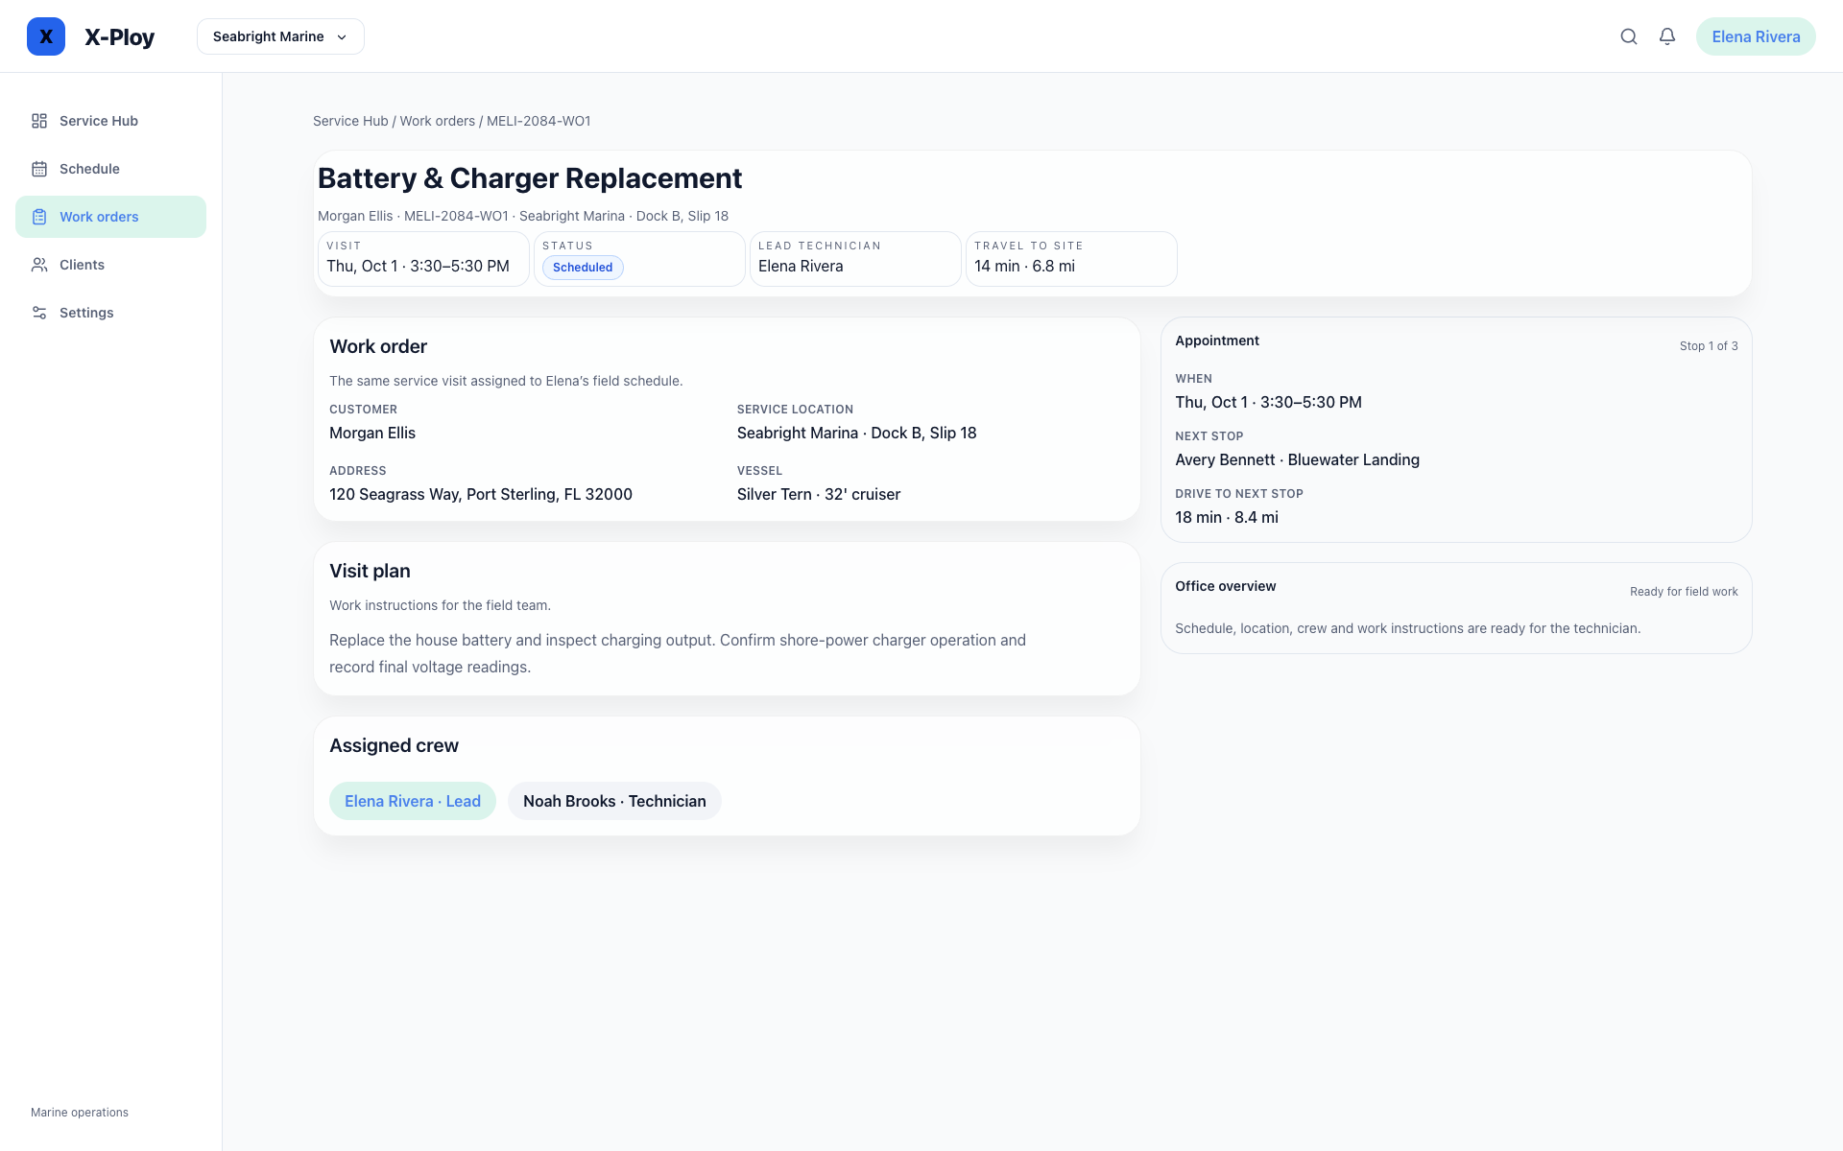Click the Lead Technician card
This screenshot has width=1843, height=1151.
pos(855,259)
